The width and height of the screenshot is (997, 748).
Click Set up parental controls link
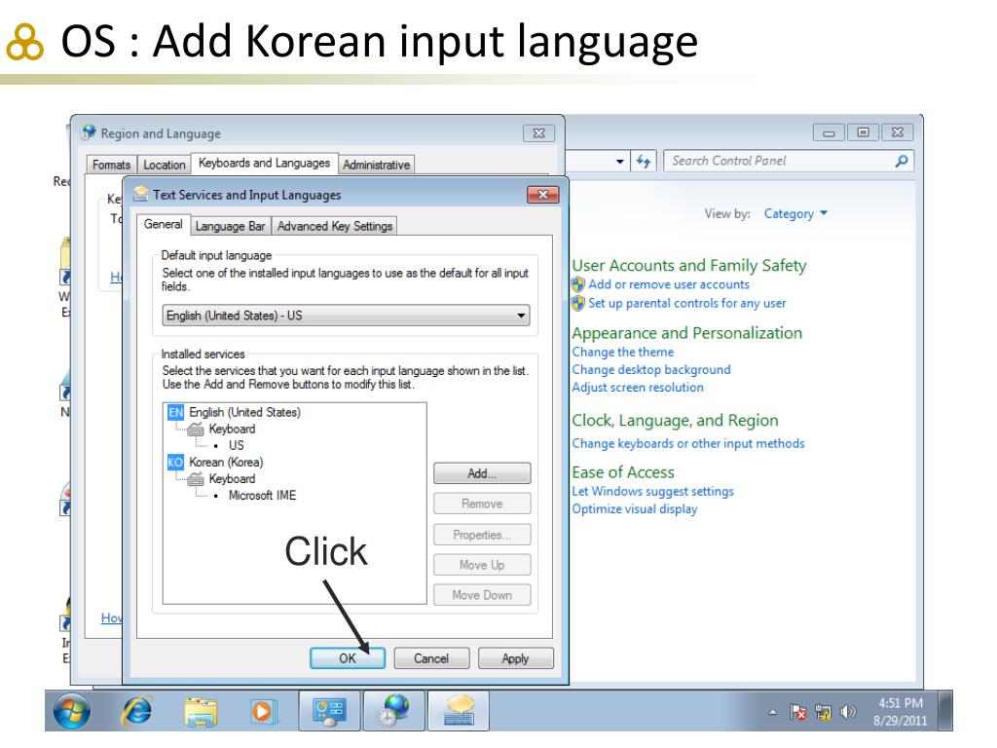686,303
